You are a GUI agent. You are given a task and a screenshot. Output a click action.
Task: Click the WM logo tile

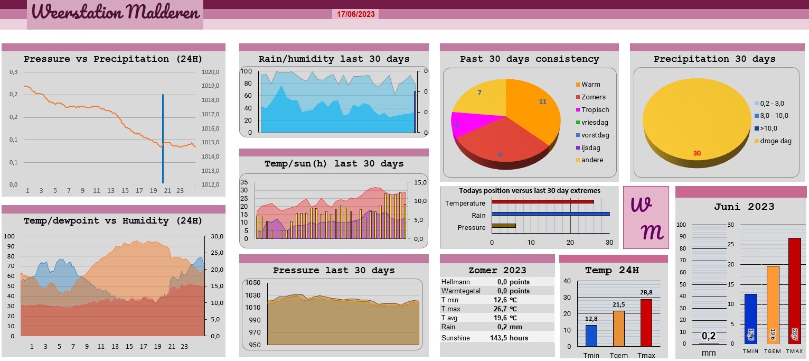point(646,217)
